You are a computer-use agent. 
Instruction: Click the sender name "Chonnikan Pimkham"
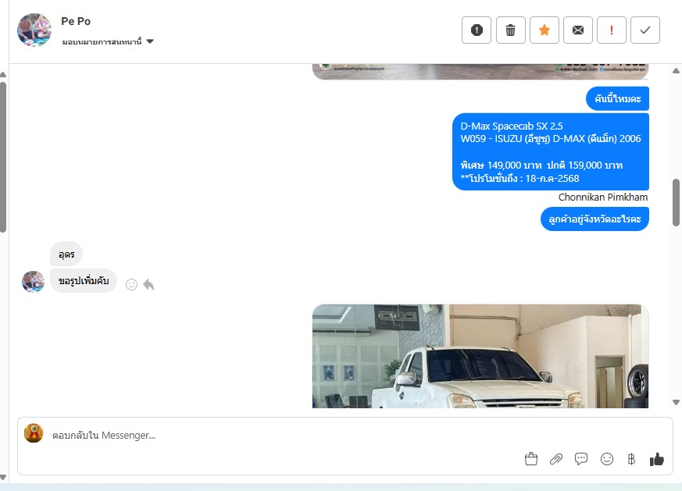603,197
